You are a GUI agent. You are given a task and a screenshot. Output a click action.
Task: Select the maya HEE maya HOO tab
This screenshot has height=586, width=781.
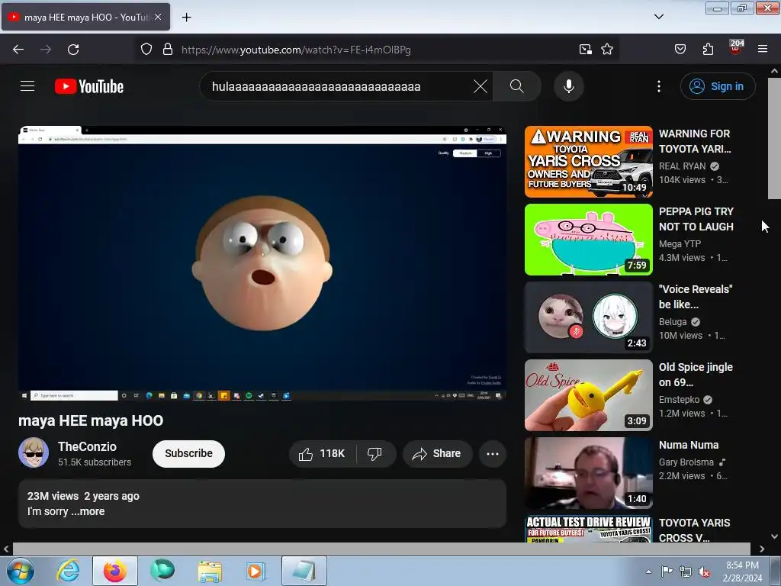pyautogui.click(x=85, y=17)
